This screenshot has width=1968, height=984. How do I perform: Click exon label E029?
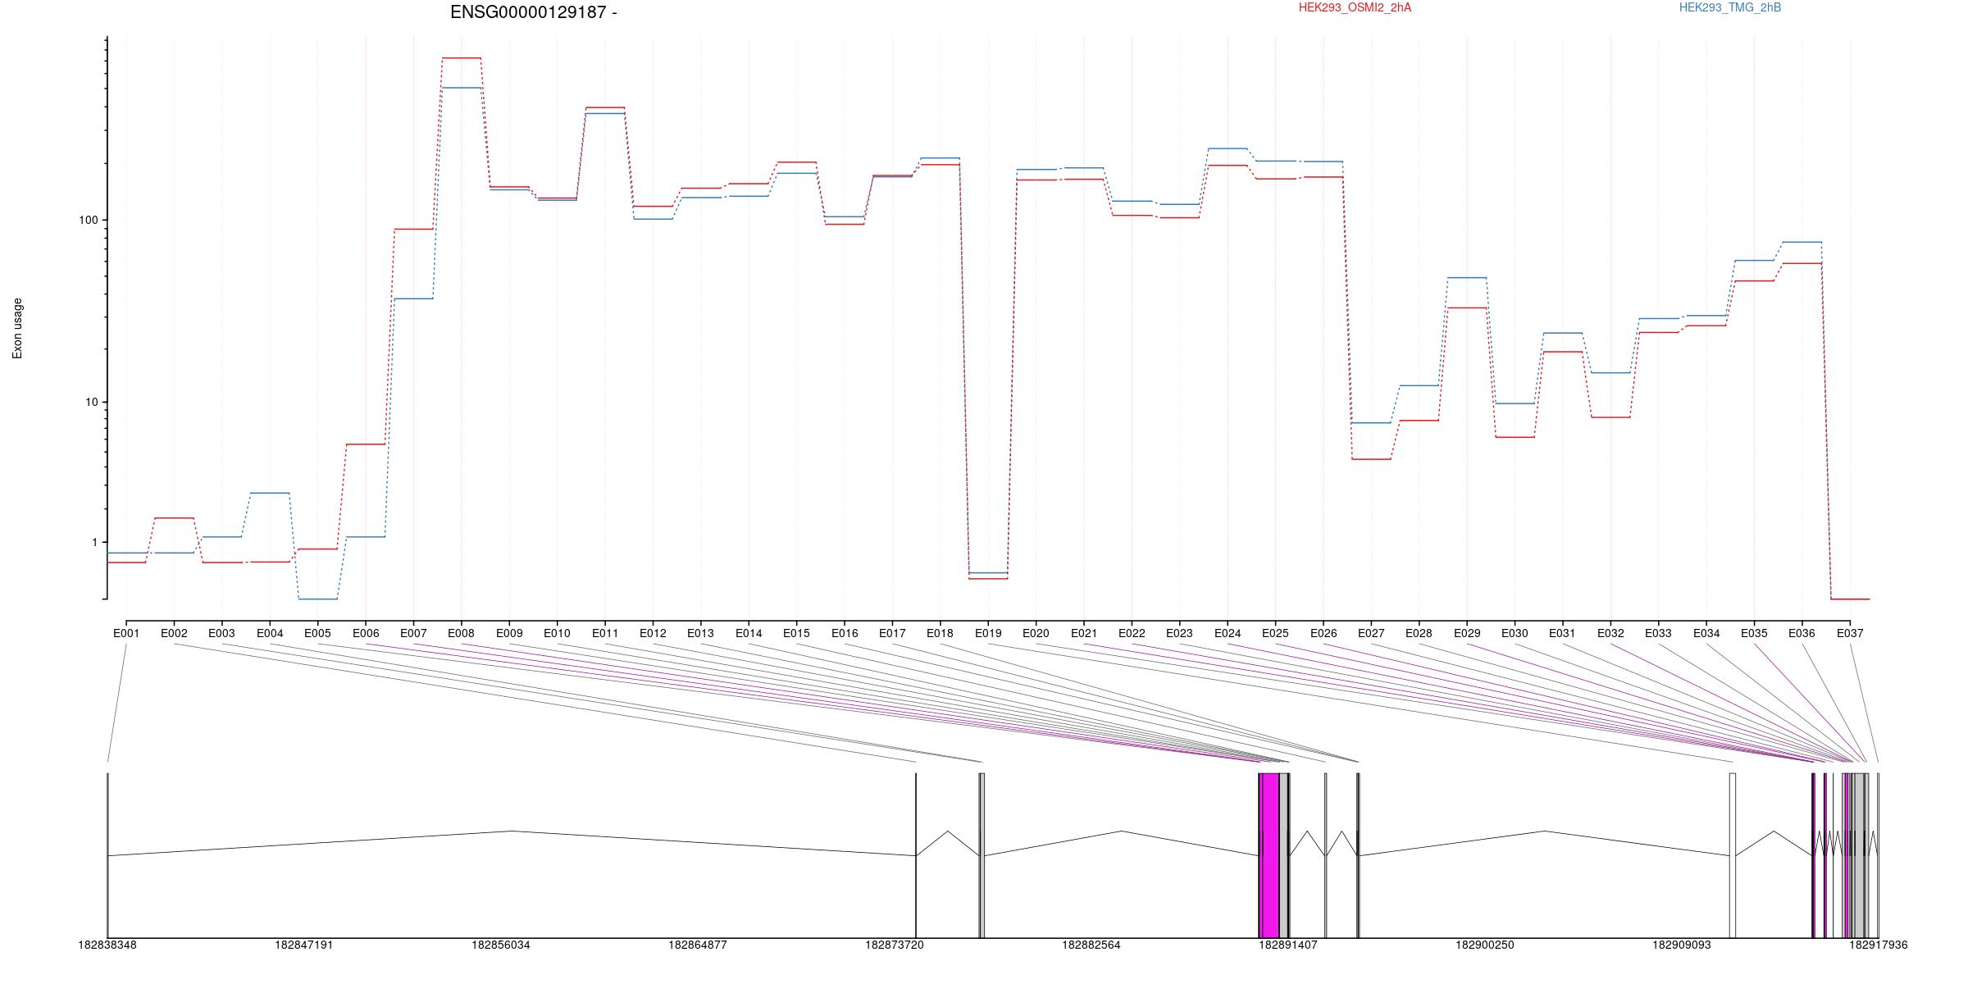coord(1467,633)
